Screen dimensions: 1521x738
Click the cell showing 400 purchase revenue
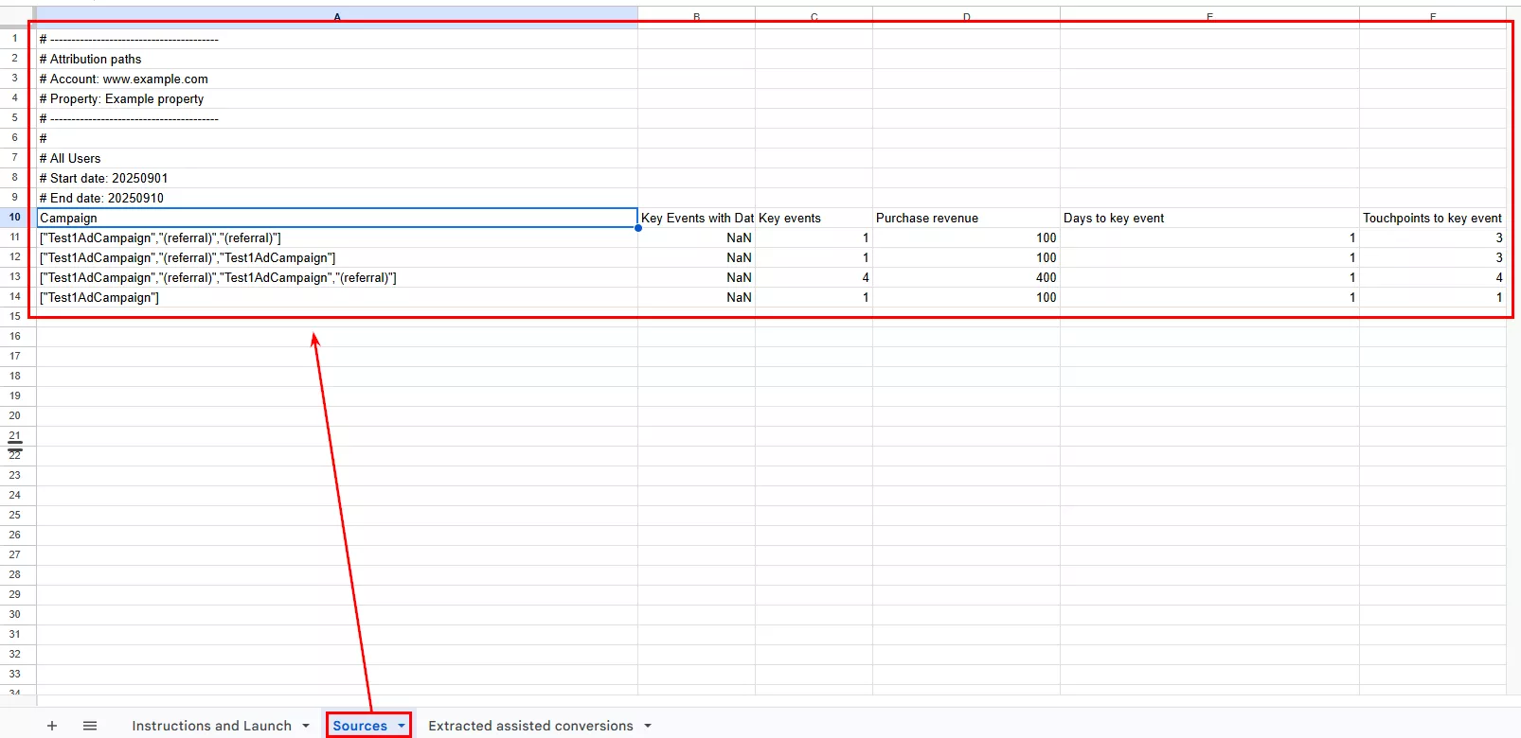coord(965,277)
